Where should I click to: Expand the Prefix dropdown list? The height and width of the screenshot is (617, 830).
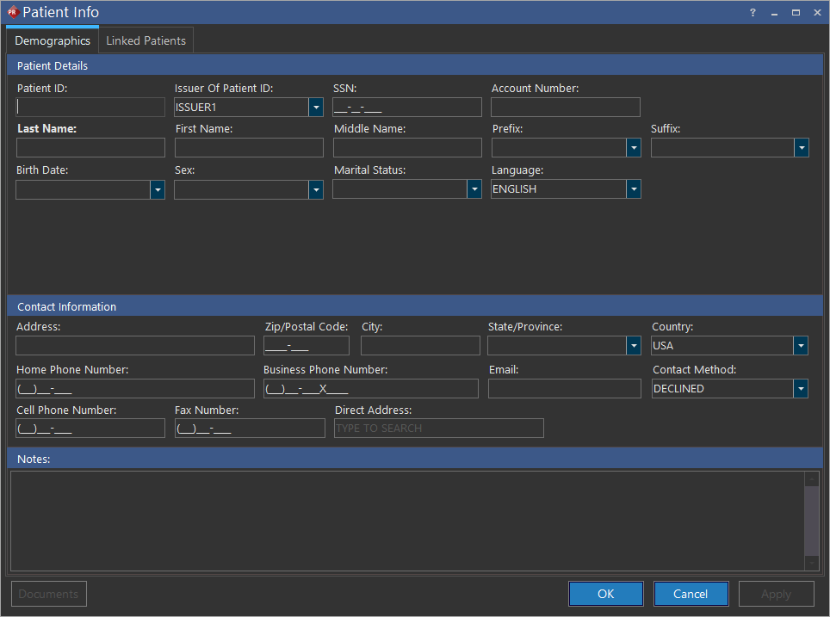(x=634, y=148)
